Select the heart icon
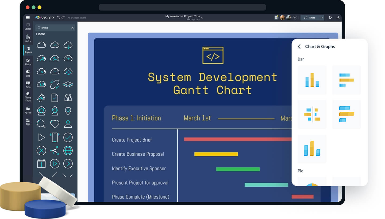The height and width of the screenshot is (219, 385). 55,124
